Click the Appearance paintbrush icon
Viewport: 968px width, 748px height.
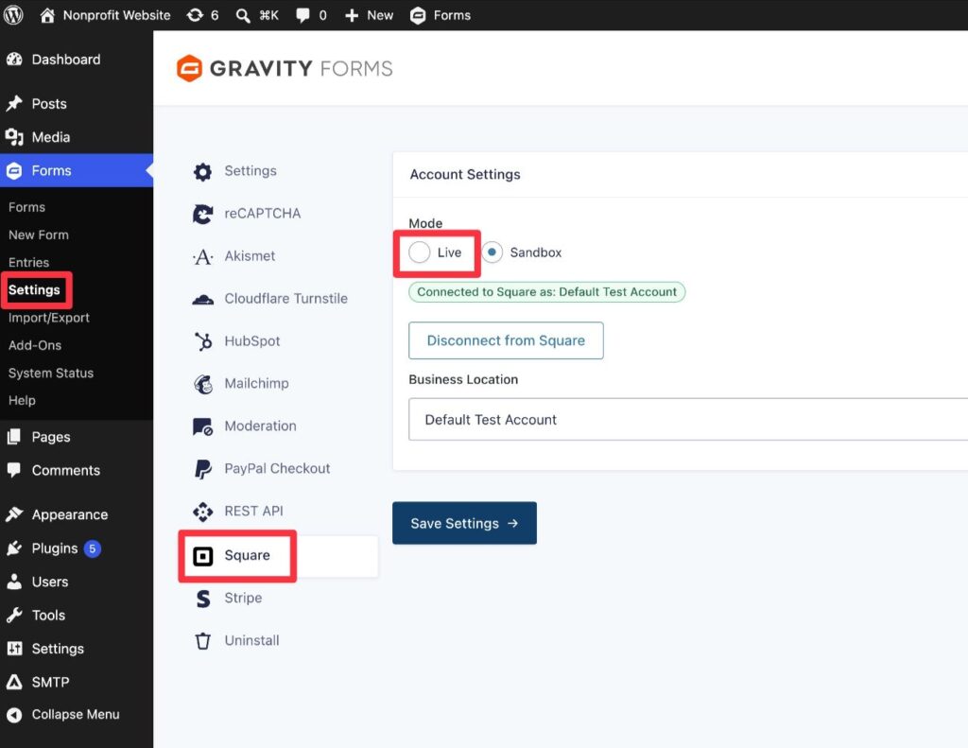pos(14,514)
